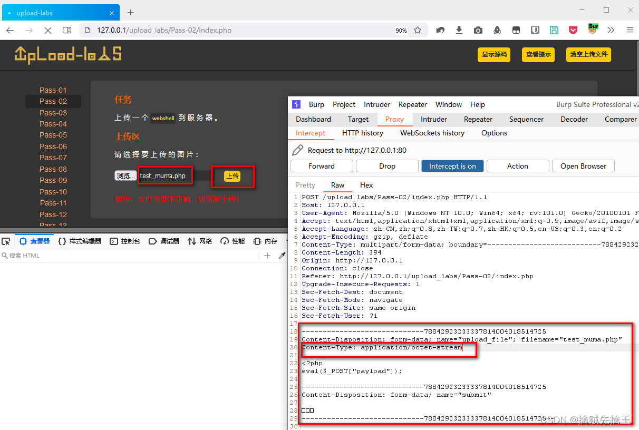The width and height of the screenshot is (639, 430).
Task: Click the teal floppy-disk save extension icon
Action: pyautogui.click(x=554, y=30)
